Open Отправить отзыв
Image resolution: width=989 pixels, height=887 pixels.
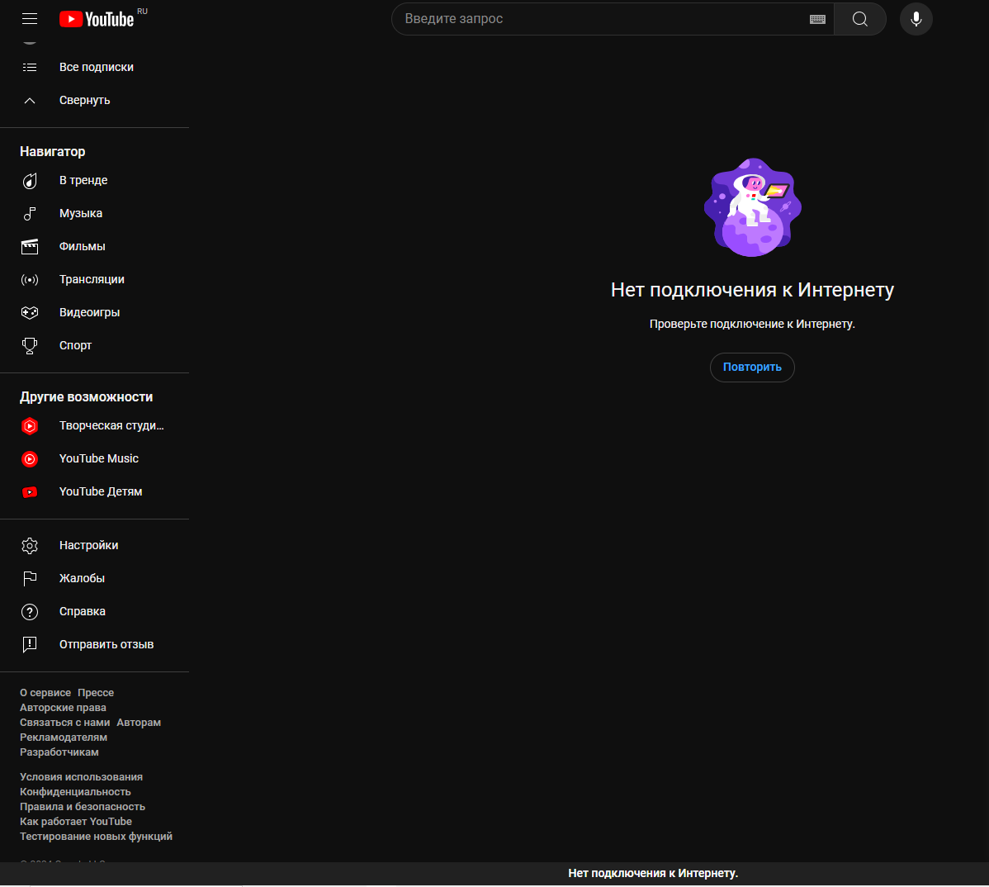[x=106, y=644]
